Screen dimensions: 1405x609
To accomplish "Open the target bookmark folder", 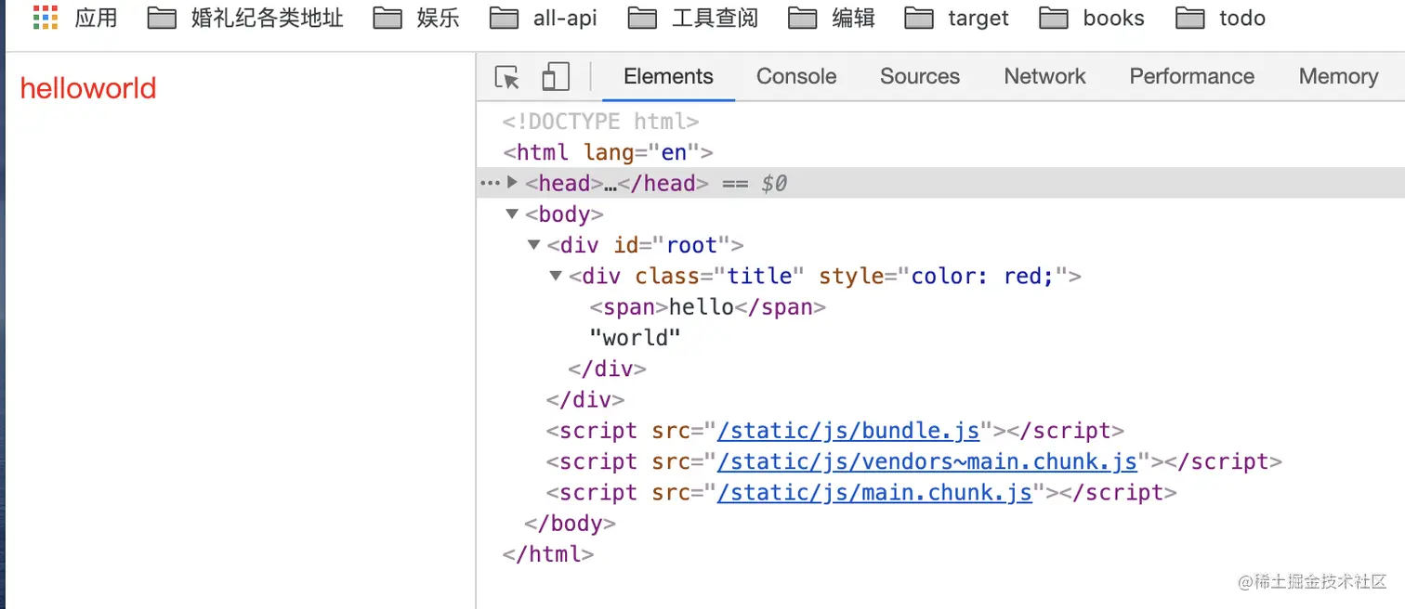I will coord(957,18).
